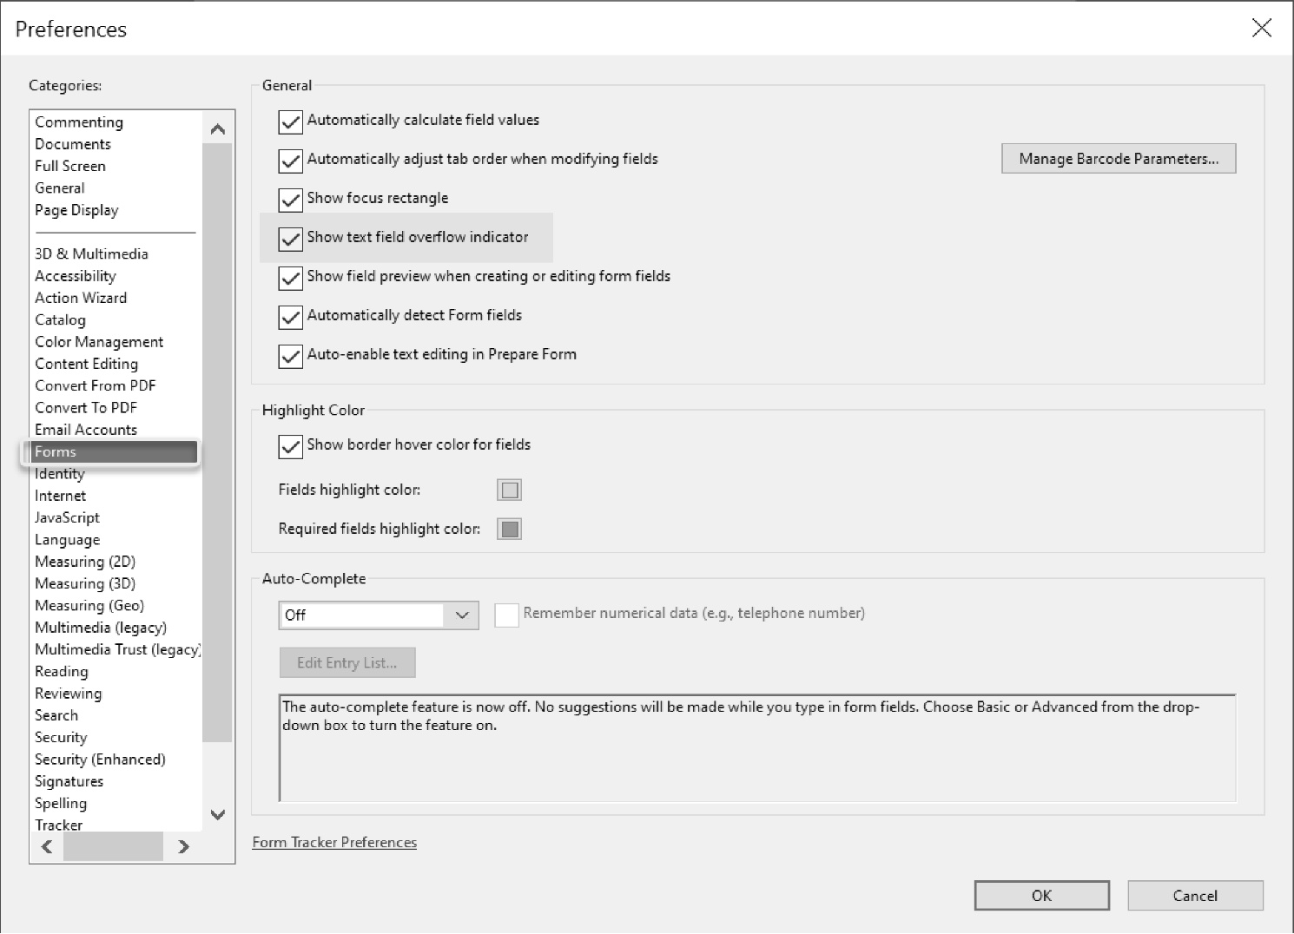Pick the Fields highlight color swatch
The height and width of the screenshot is (934, 1294).
509,490
